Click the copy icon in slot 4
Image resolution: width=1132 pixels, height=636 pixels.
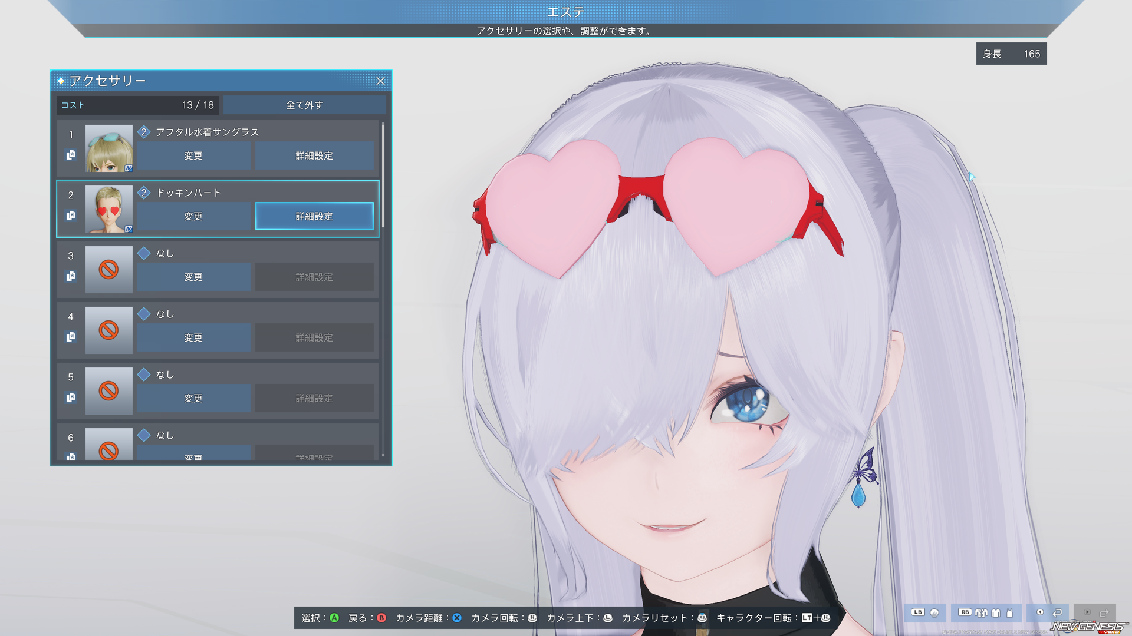[71, 337]
